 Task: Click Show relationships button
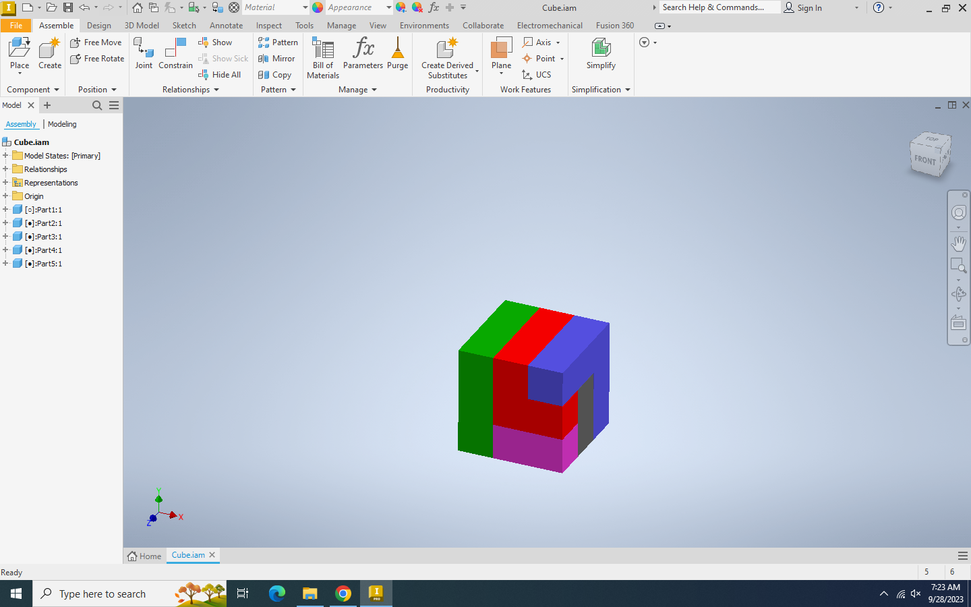215,42
